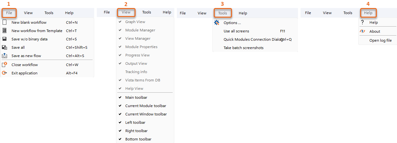Open the highlighted Help menu

coord(368,13)
